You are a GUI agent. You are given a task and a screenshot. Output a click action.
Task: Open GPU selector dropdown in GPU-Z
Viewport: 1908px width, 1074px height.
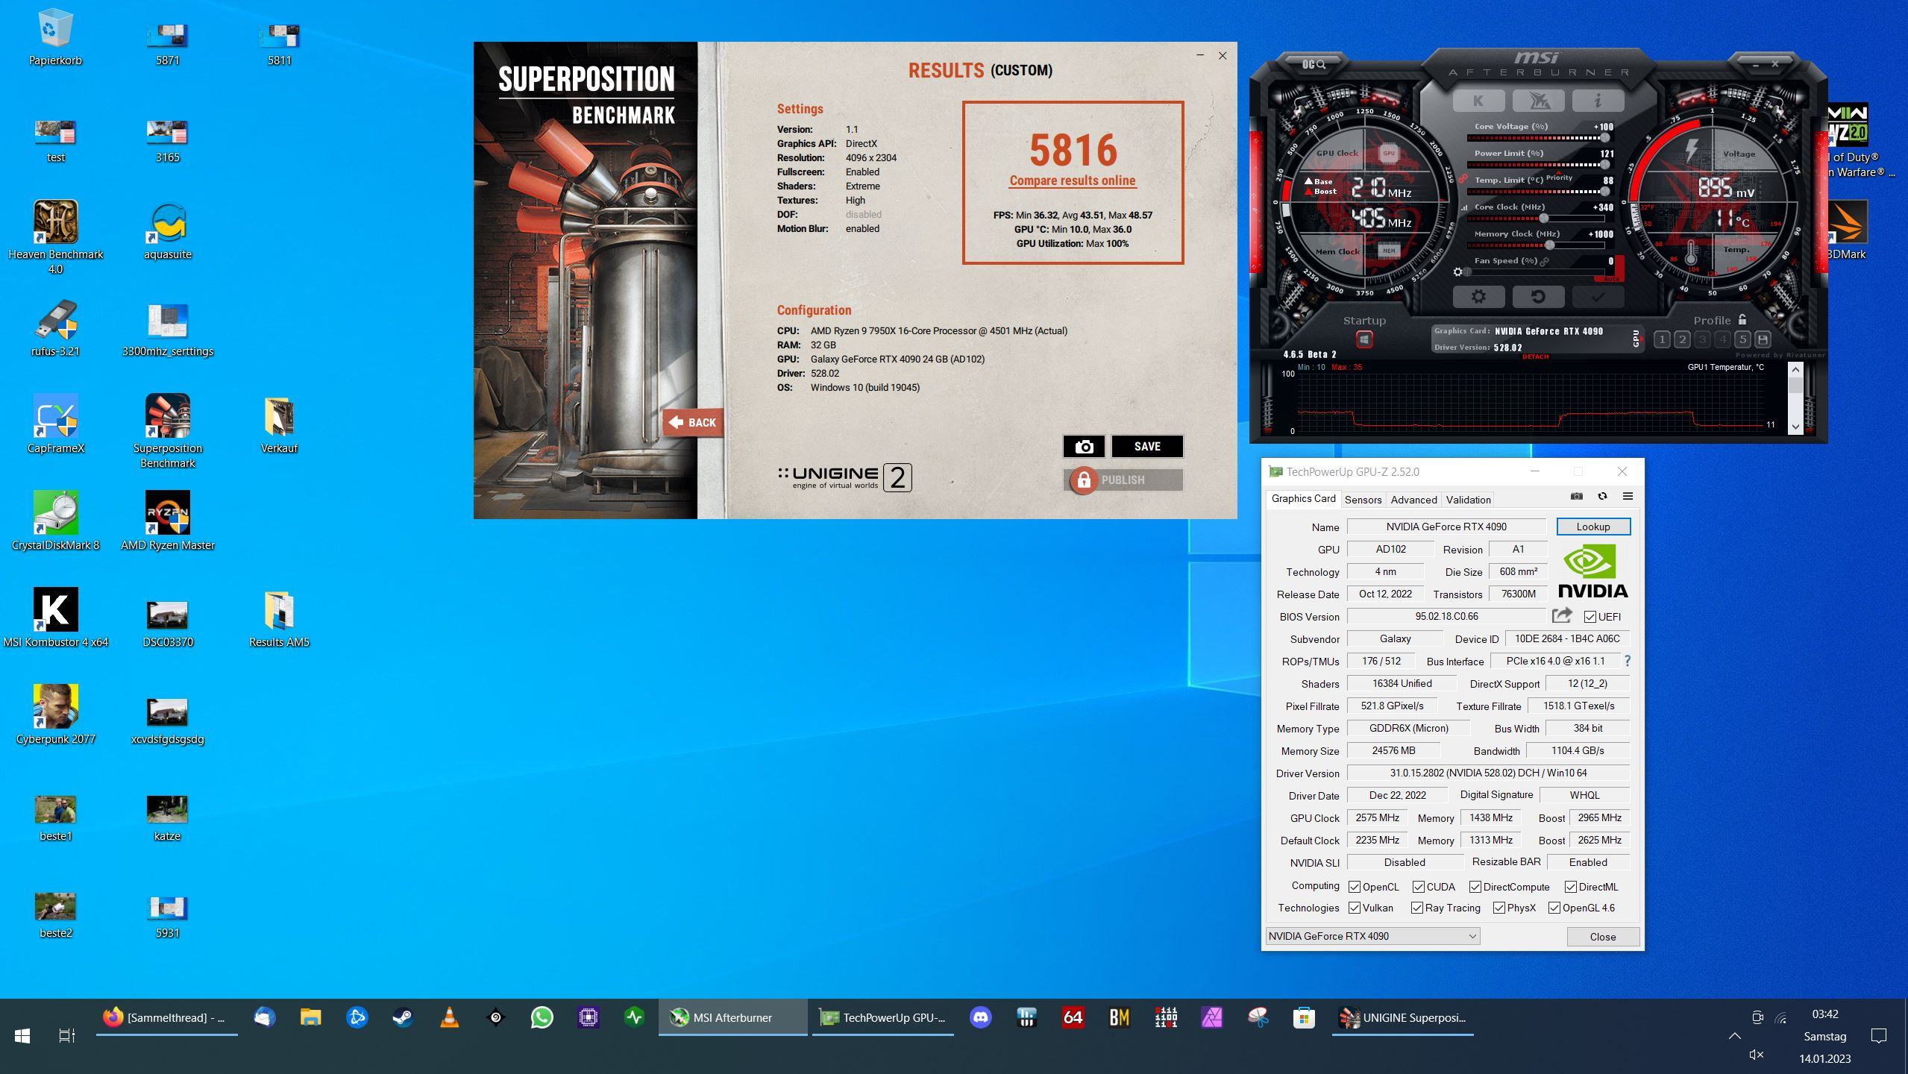1372,936
